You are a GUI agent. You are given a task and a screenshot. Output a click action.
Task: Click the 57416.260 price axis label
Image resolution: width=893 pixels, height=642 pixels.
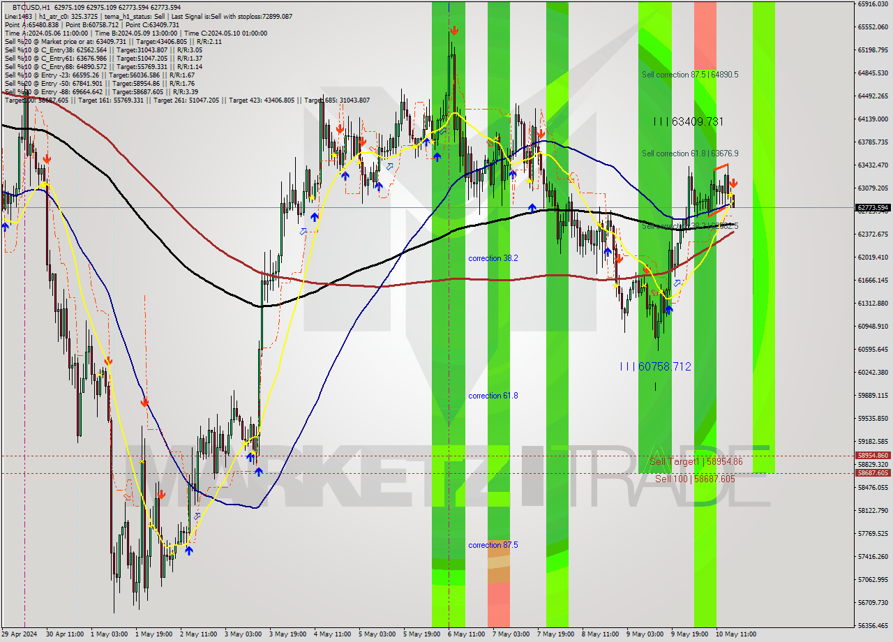click(873, 557)
